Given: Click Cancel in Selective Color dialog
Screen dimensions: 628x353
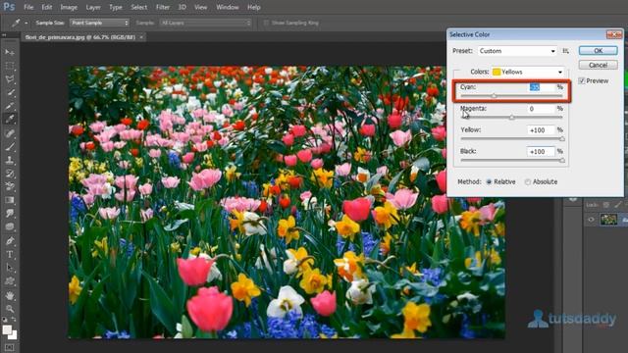Looking at the screenshot, I should [598, 65].
